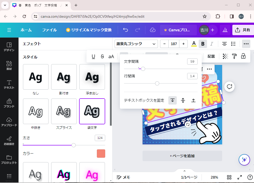Screen dimensions: 254x183
Task: Click the ページを追加 button
Action: tap(182, 156)
